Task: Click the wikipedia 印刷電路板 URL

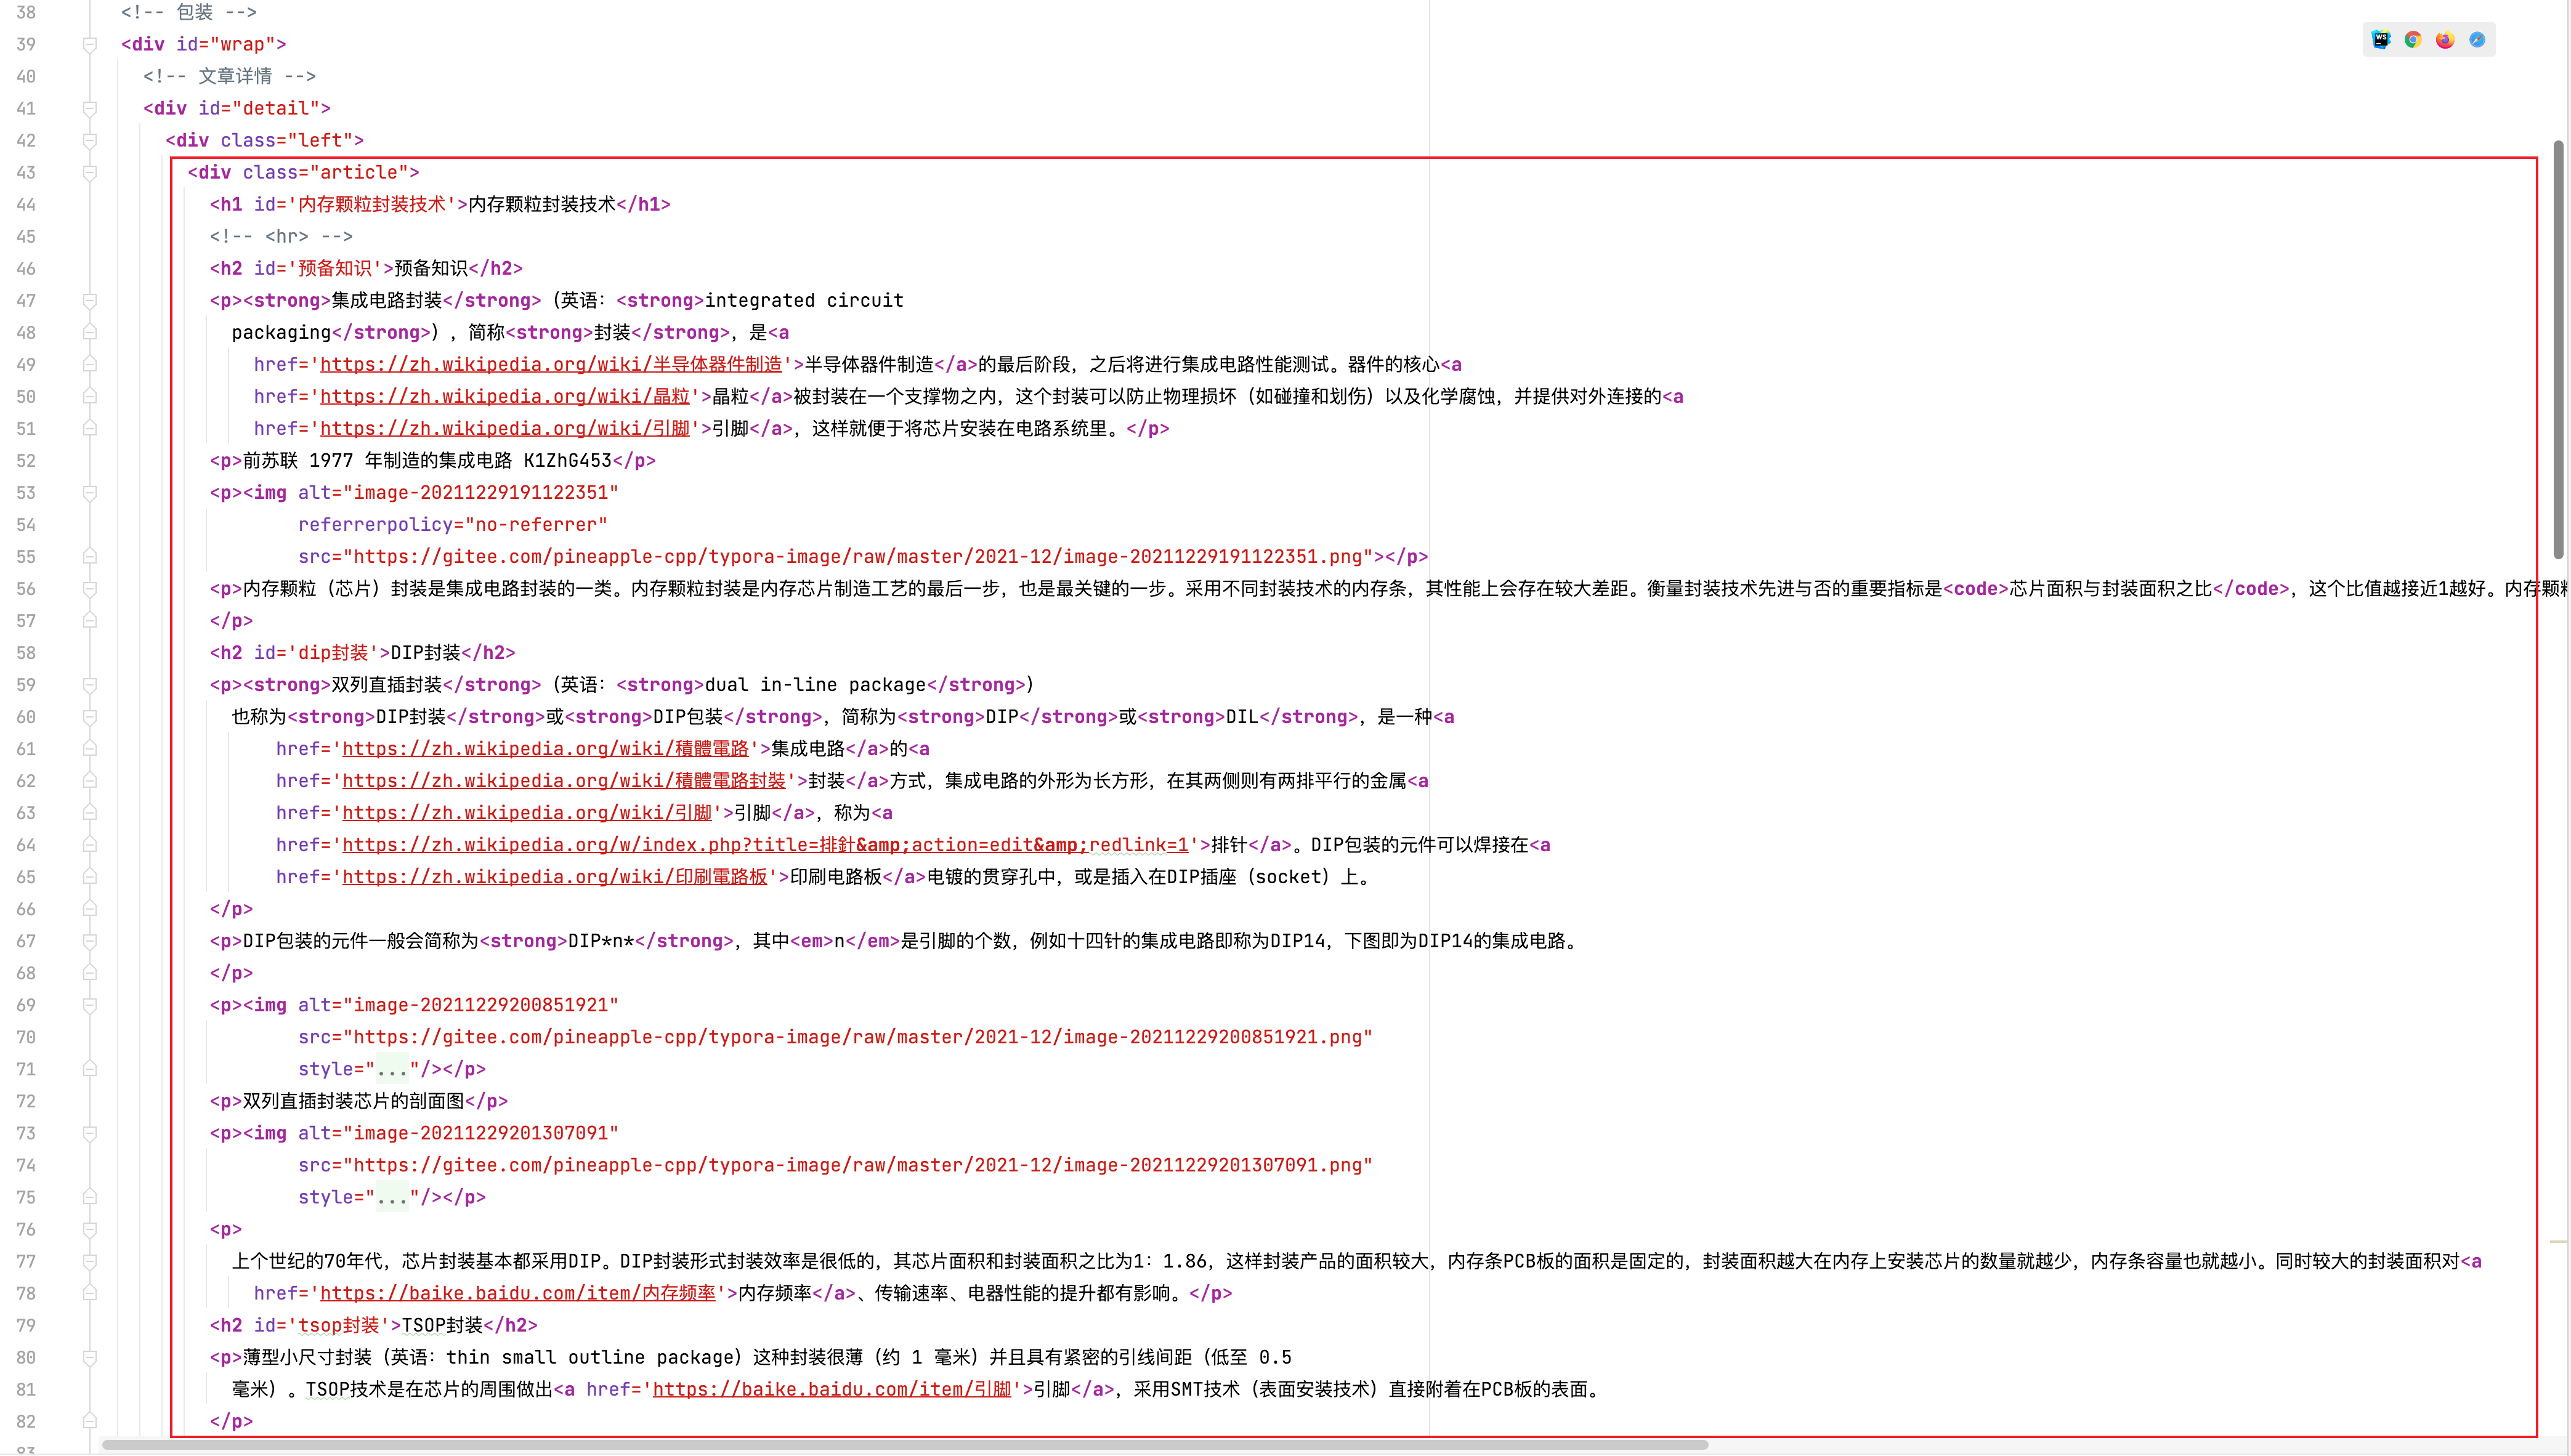Action: point(554,877)
